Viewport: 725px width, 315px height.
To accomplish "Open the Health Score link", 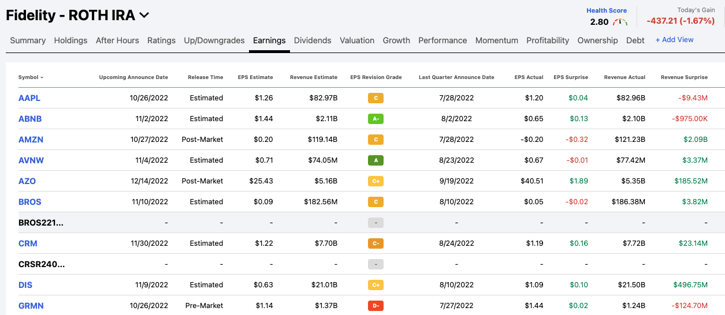I will pyautogui.click(x=607, y=10).
